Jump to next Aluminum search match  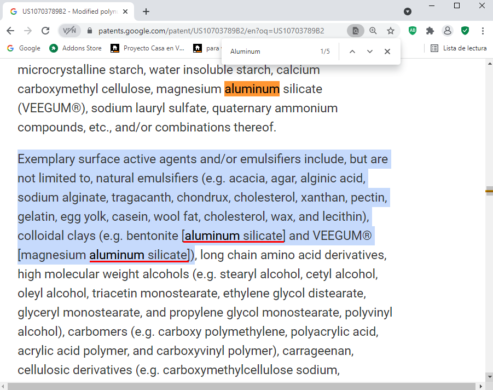[370, 51]
